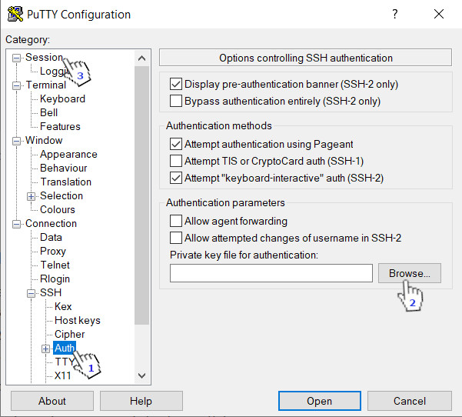Enable Allow agent forwarding checkbox

(x=176, y=221)
